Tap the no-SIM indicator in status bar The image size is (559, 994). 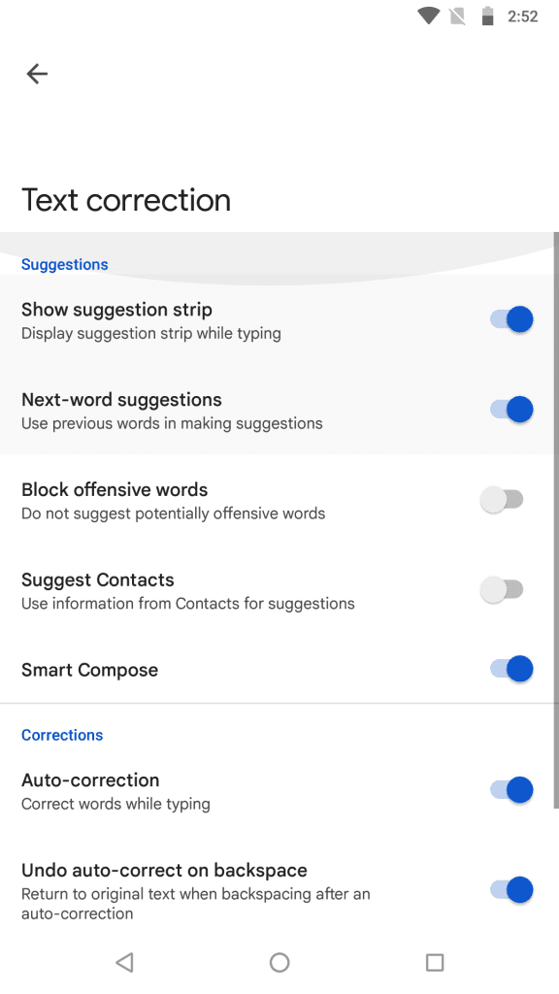(456, 16)
